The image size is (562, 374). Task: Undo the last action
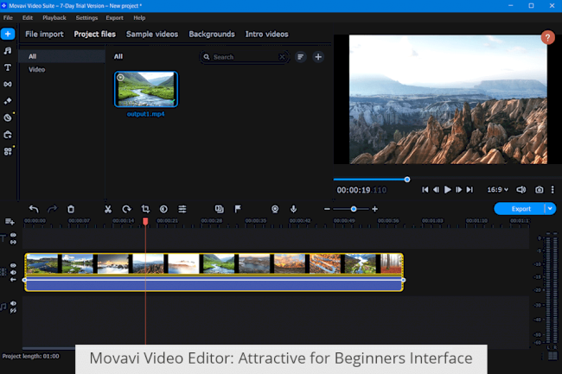34,209
